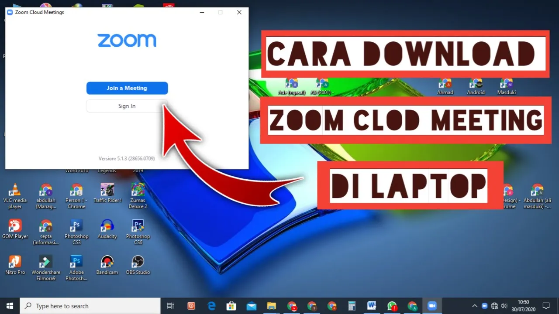559x314 pixels.
Task: Open the Chrome taskbar icon with green A badge
Action: click(412, 306)
